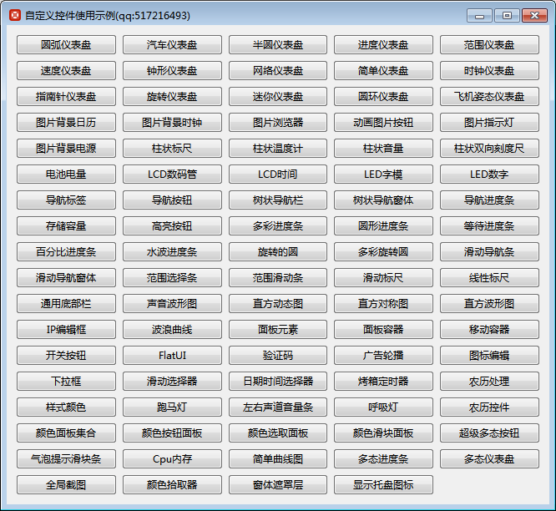This screenshot has height=511, width=556.
Task: Select the 范围仪表盘 button
Action: tap(489, 45)
